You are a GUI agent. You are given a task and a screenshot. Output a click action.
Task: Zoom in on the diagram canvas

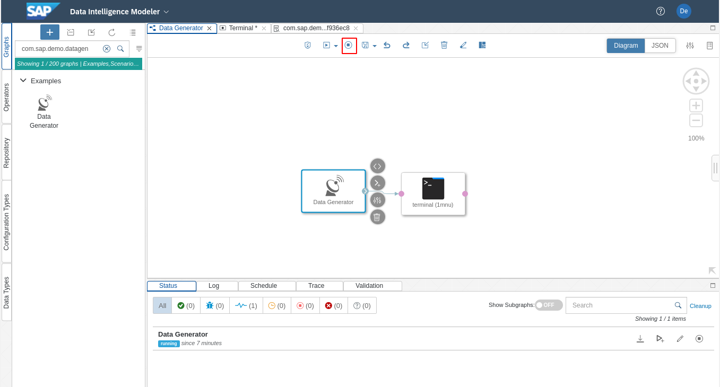(696, 105)
